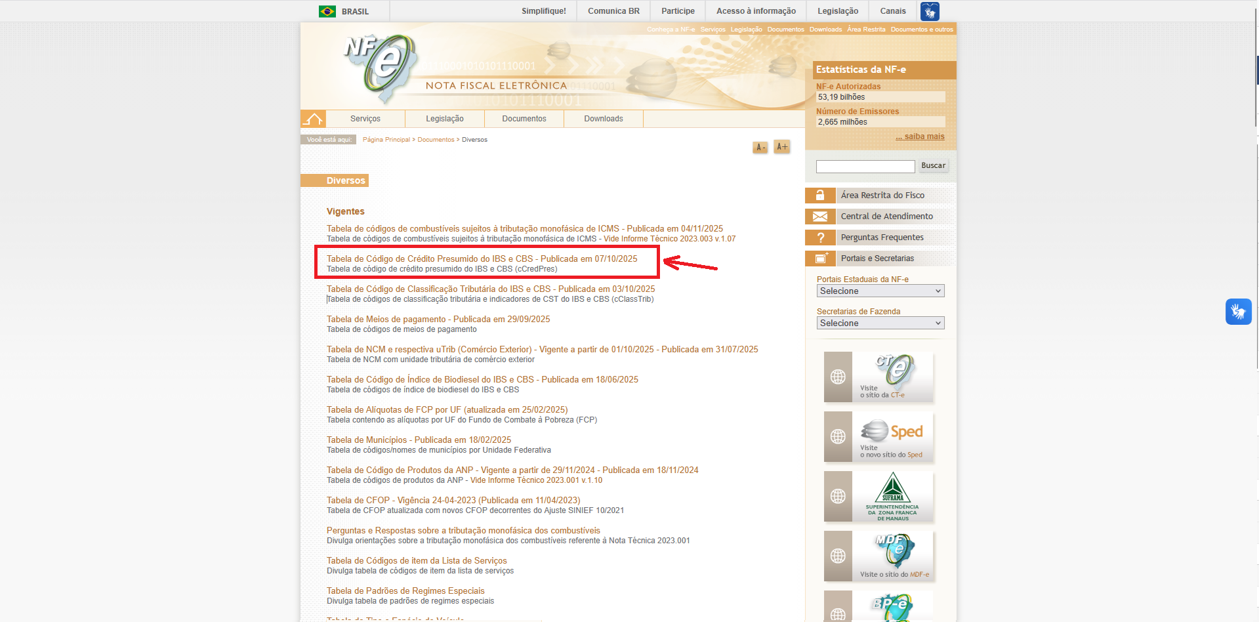The width and height of the screenshot is (1259, 622).
Task: Click the NF-e logo in header
Action: pyautogui.click(x=381, y=68)
